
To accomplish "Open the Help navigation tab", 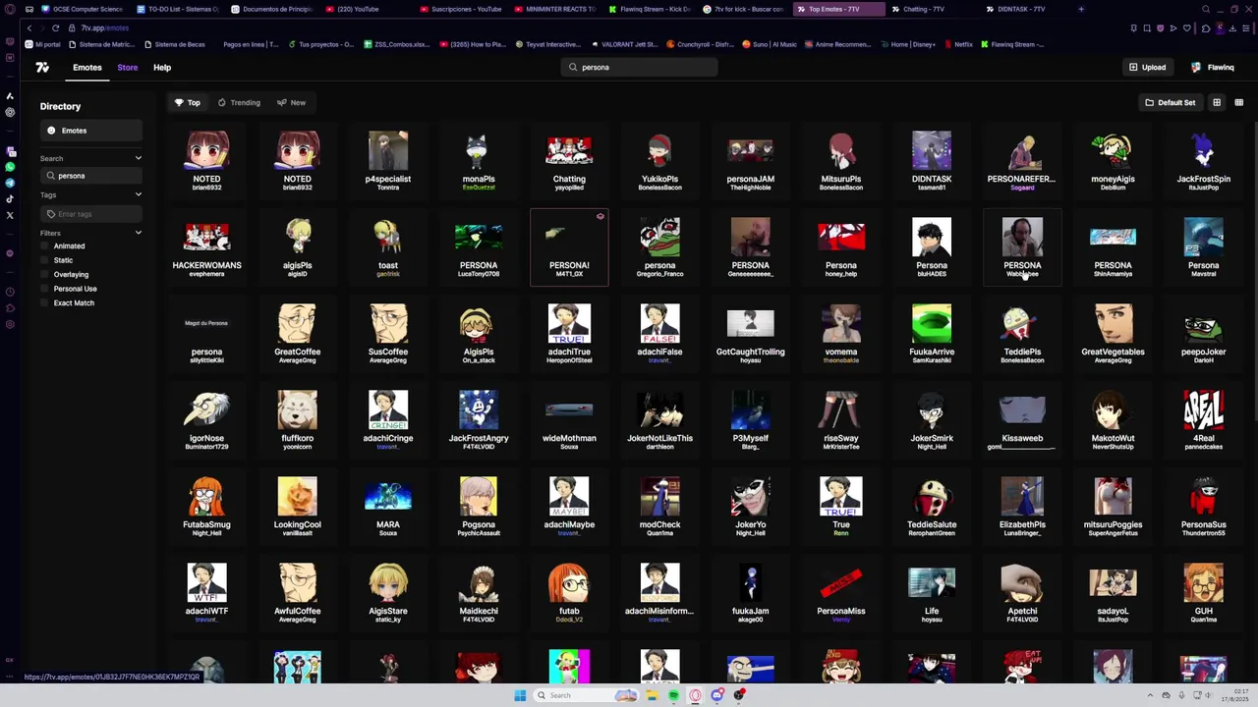I will click(162, 68).
